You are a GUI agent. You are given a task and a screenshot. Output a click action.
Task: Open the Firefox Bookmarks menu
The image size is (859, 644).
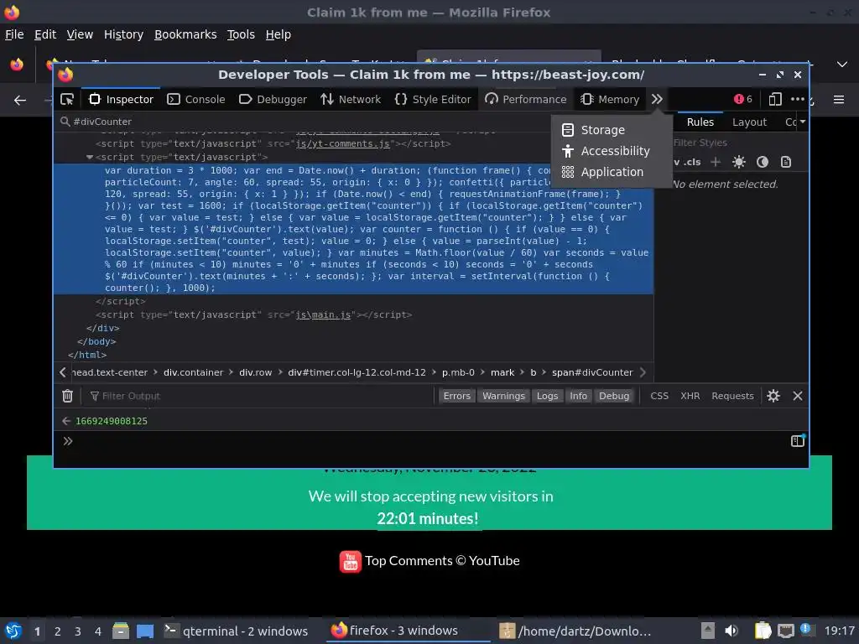[185, 34]
